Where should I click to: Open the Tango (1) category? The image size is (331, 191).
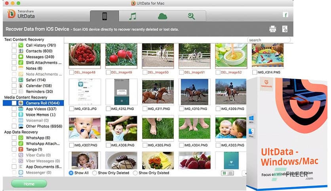[x=34, y=149]
